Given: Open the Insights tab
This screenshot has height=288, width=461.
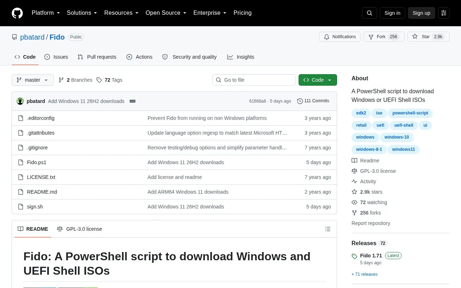Looking at the screenshot, I should coord(241,57).
